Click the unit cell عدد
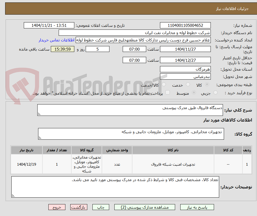Screen dimensions: 257x216 pos(117,164)
